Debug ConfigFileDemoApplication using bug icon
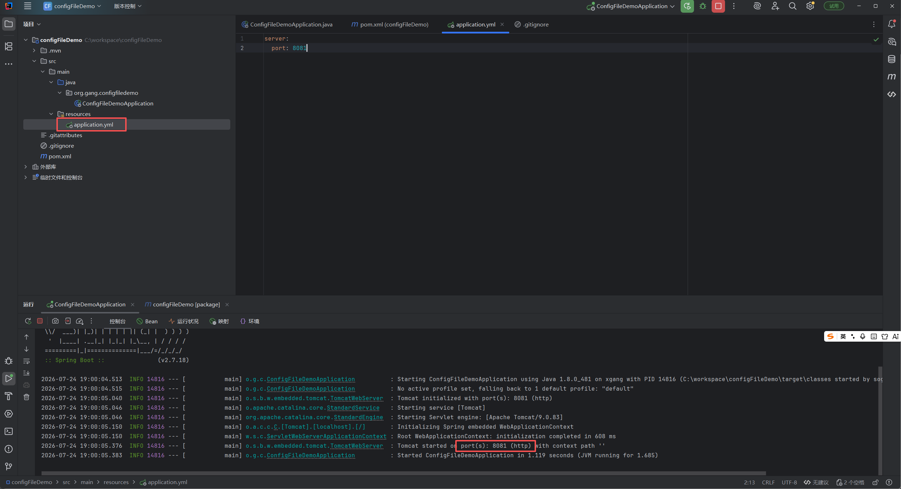 (703, 6)
